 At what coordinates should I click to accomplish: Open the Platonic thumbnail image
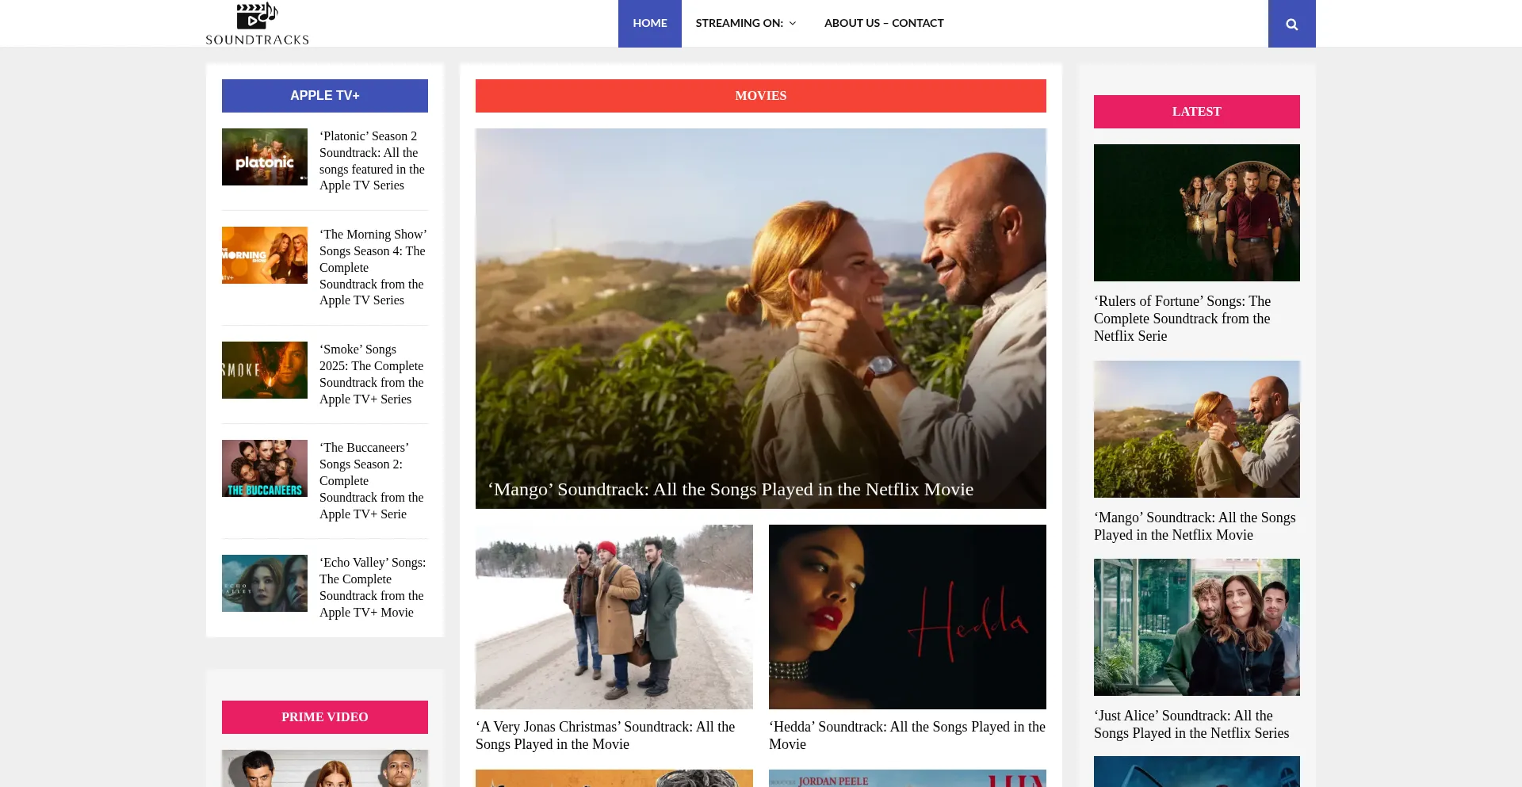(264, 157)
